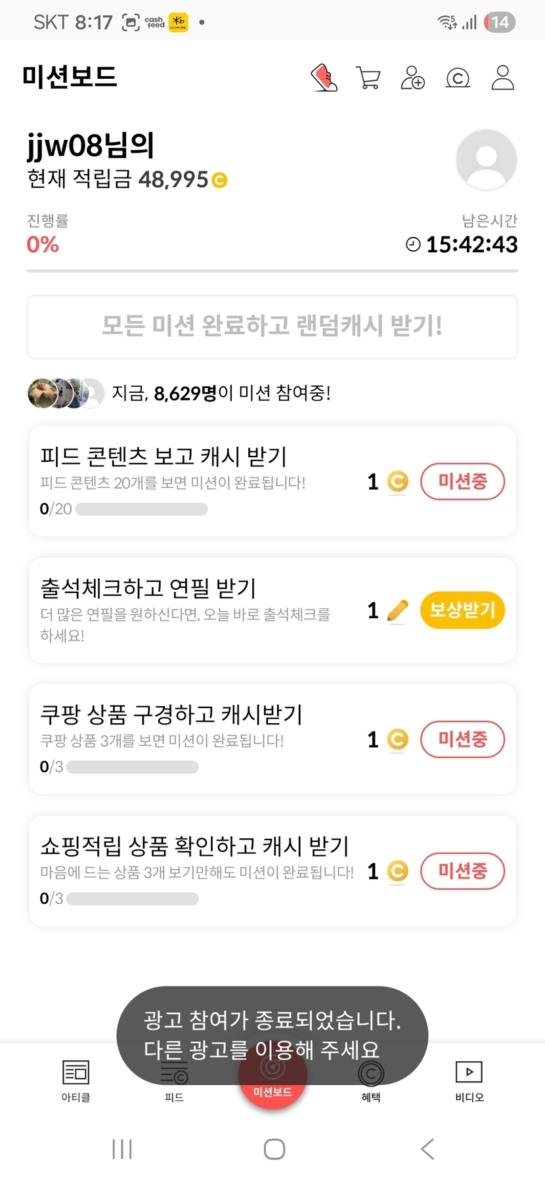The image size is (545, 1181).
Task: Tap the 출석체크하고 연필 받기 mission title
Action: tap(148, 588)
